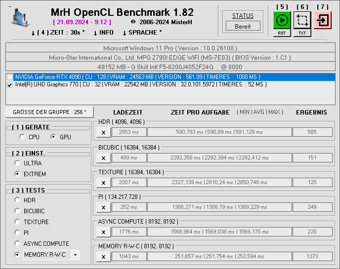Screen dimensions: 340x269
Task: Click the PI load time 252 ms field
Action: pos(129,207)
